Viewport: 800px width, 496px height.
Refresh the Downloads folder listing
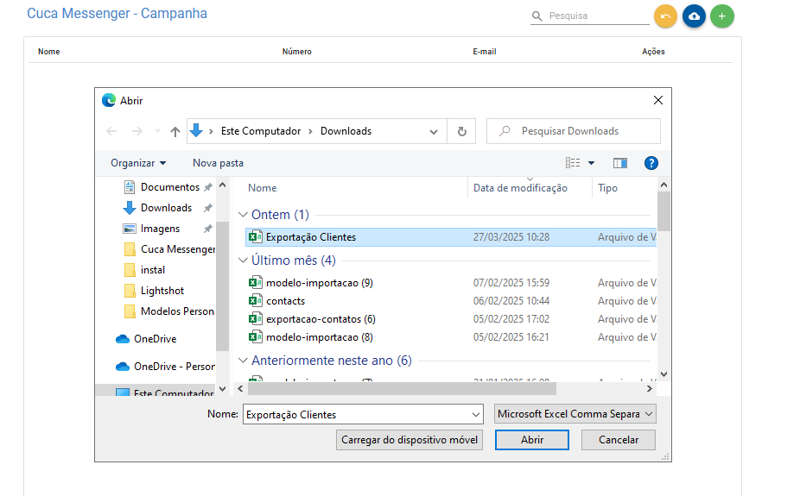461,131
